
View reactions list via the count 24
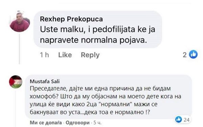[x=186, y=120]
